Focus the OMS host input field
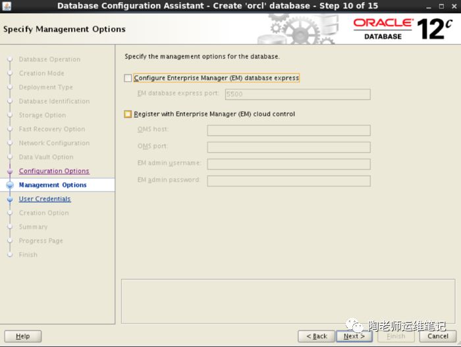The image size is (461, 347). tap(288, 130)
